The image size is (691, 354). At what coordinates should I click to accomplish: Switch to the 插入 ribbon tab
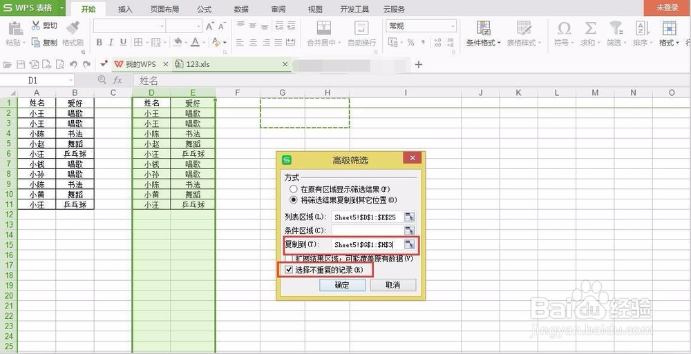[x=125, y=9]
